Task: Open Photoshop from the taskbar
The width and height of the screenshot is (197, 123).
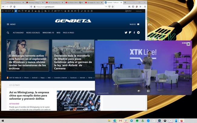Action: tap(159, 121)
